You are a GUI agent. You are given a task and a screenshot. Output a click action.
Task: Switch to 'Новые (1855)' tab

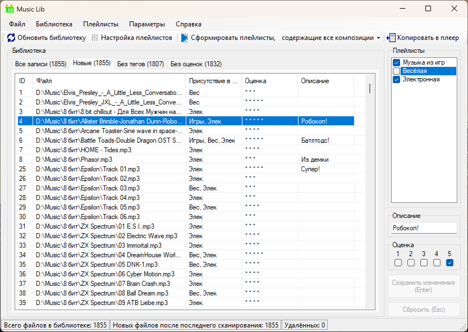92,63
